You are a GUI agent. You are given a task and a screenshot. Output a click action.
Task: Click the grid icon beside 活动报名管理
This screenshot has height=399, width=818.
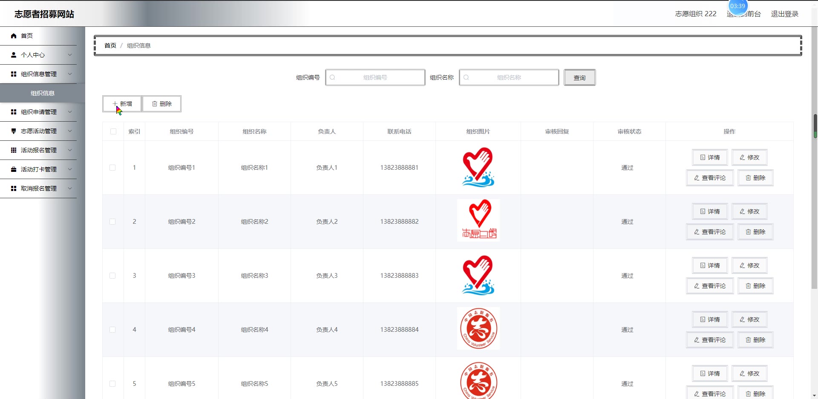coord(14,150)
